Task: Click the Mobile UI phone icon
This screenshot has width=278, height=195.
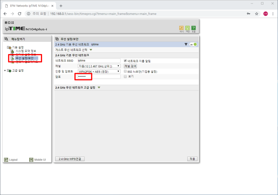Action: (31, 160)
